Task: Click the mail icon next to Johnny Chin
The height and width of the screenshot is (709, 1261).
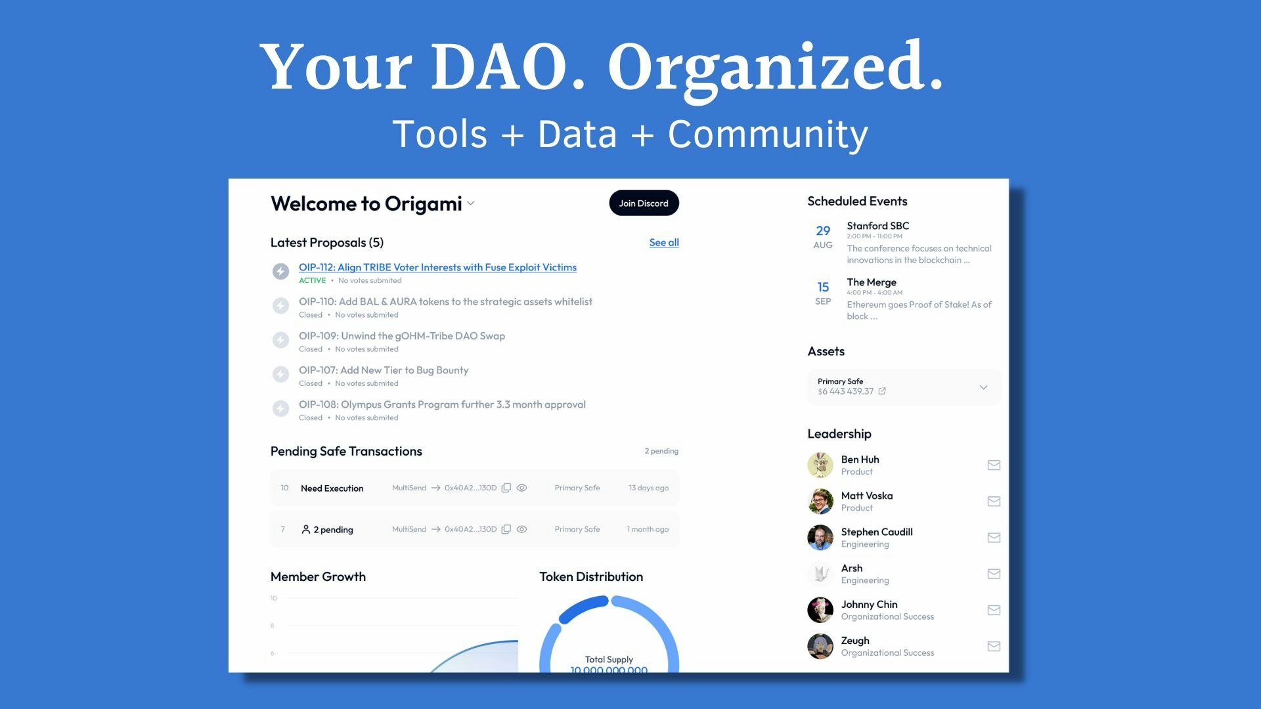Action: coord(994,611)
